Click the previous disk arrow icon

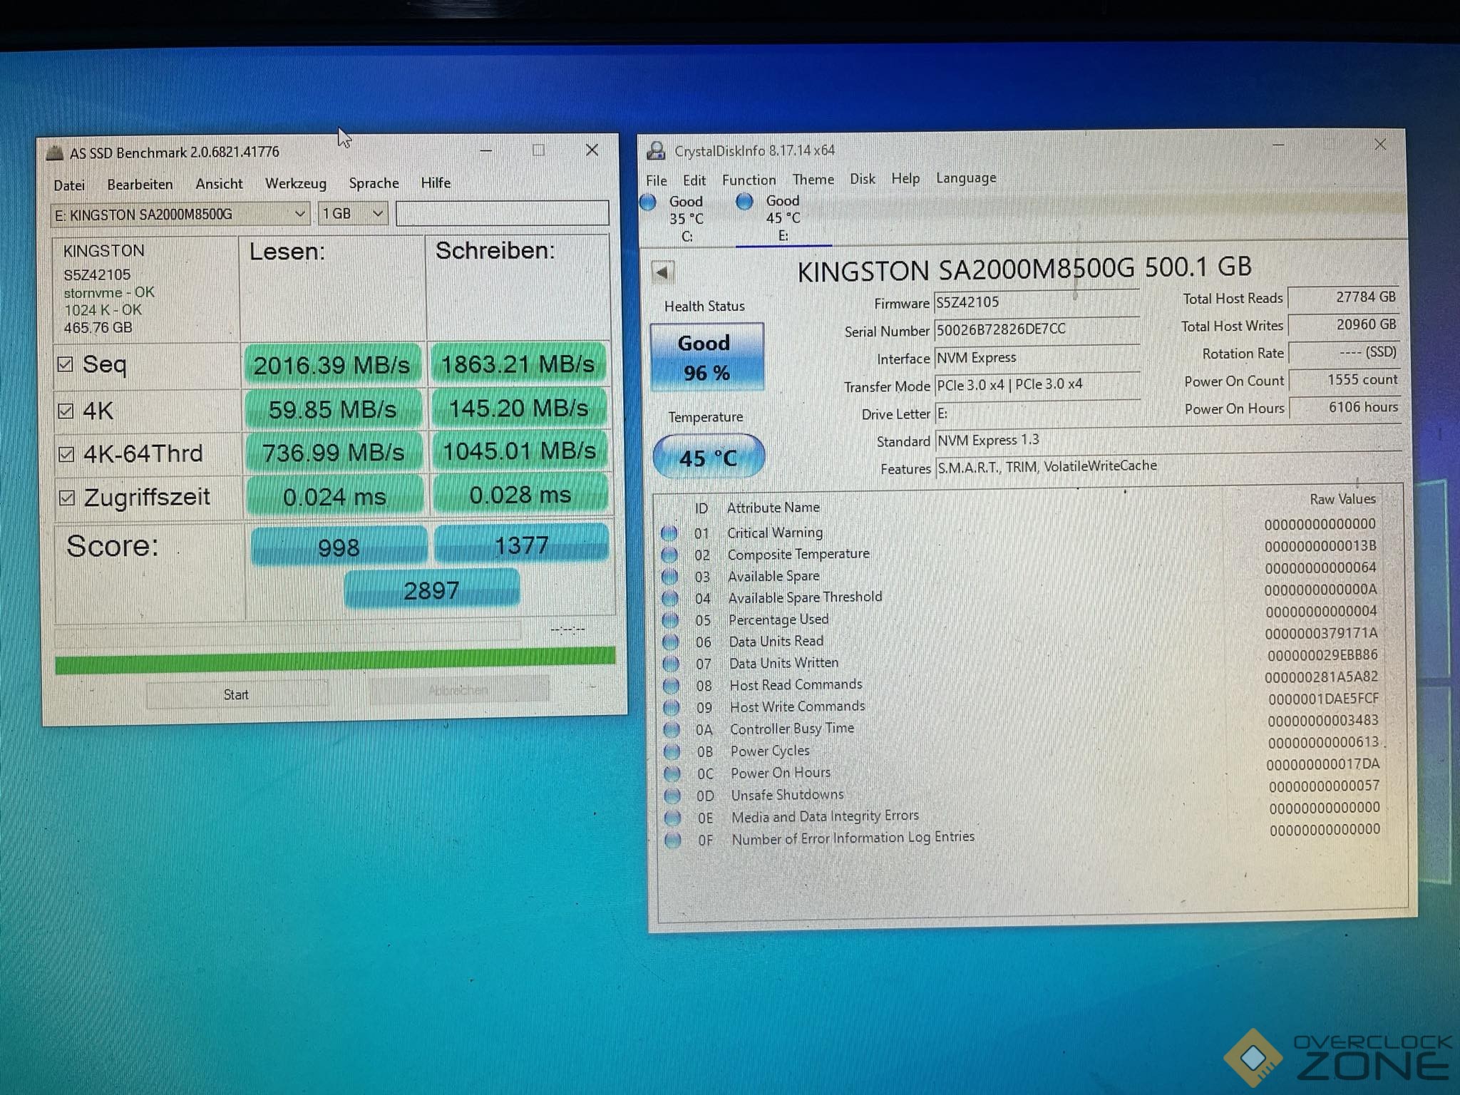click(662, 272)
